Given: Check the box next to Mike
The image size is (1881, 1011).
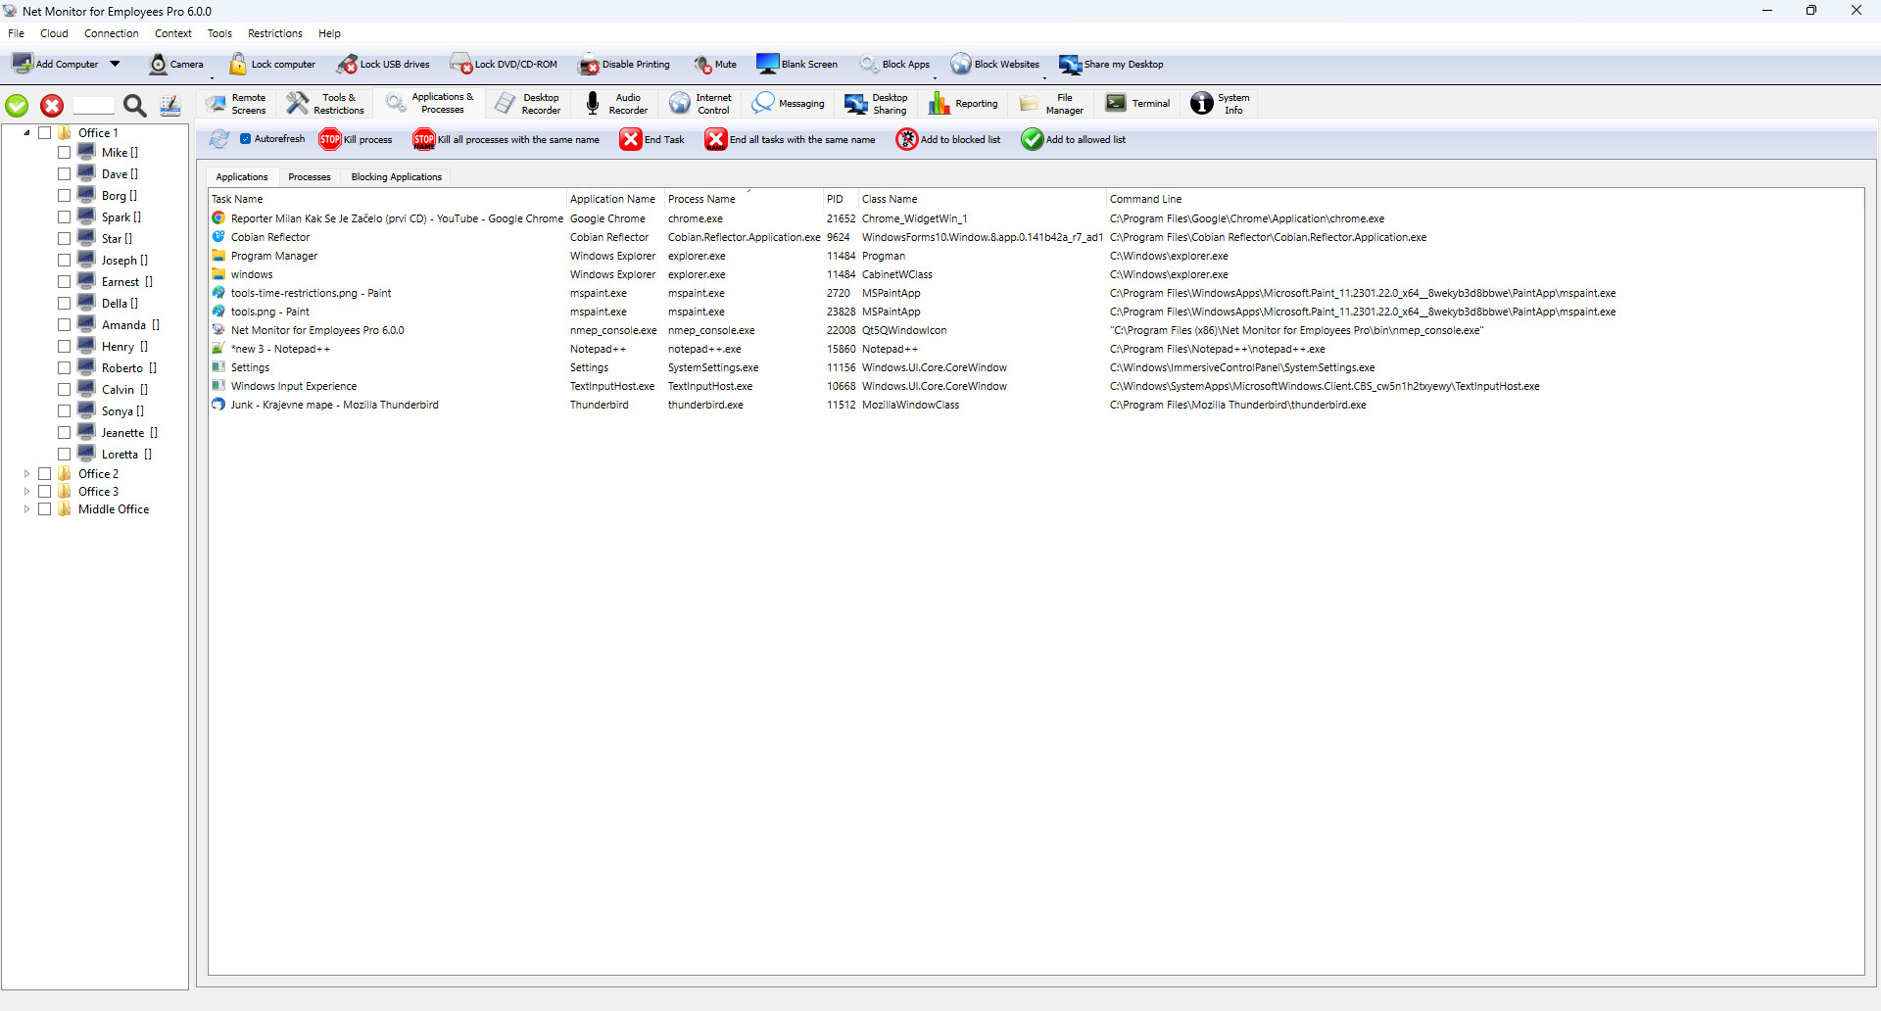Looking at the screenshot, I should (64, 153).
